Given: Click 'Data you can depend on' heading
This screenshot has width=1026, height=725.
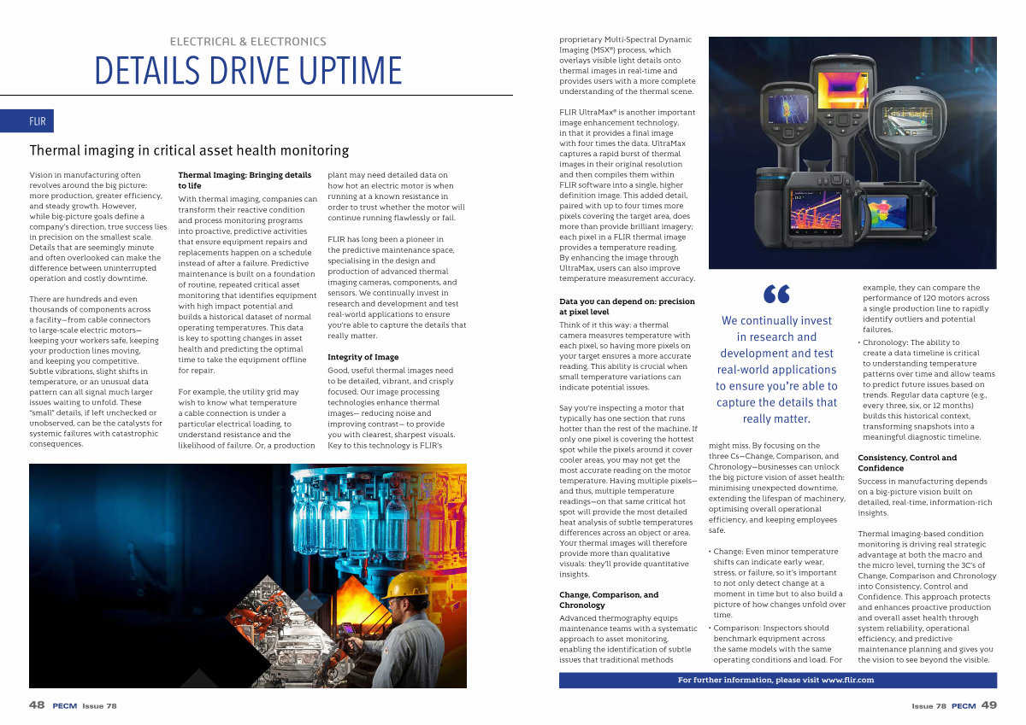Looking at the screenshot, I should [x=627, y=307].
